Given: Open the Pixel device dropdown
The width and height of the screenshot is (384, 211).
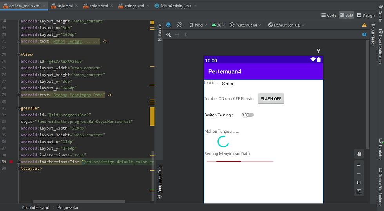Looking at the screenshot, I should pyautogui.click(x=198, y=25).
